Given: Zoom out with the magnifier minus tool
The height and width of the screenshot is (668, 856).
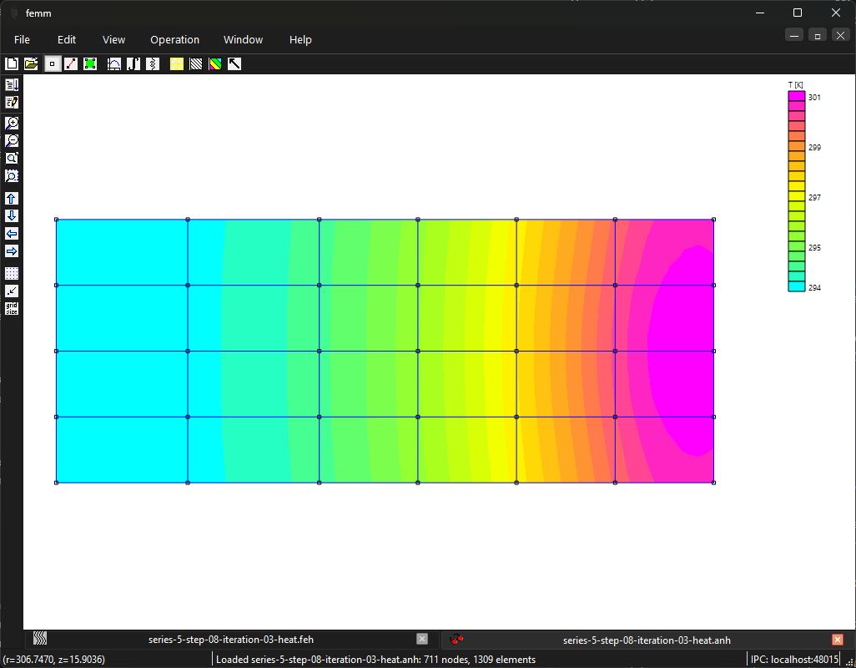Looking at the screenshot, I should click(x=12, y=140).
